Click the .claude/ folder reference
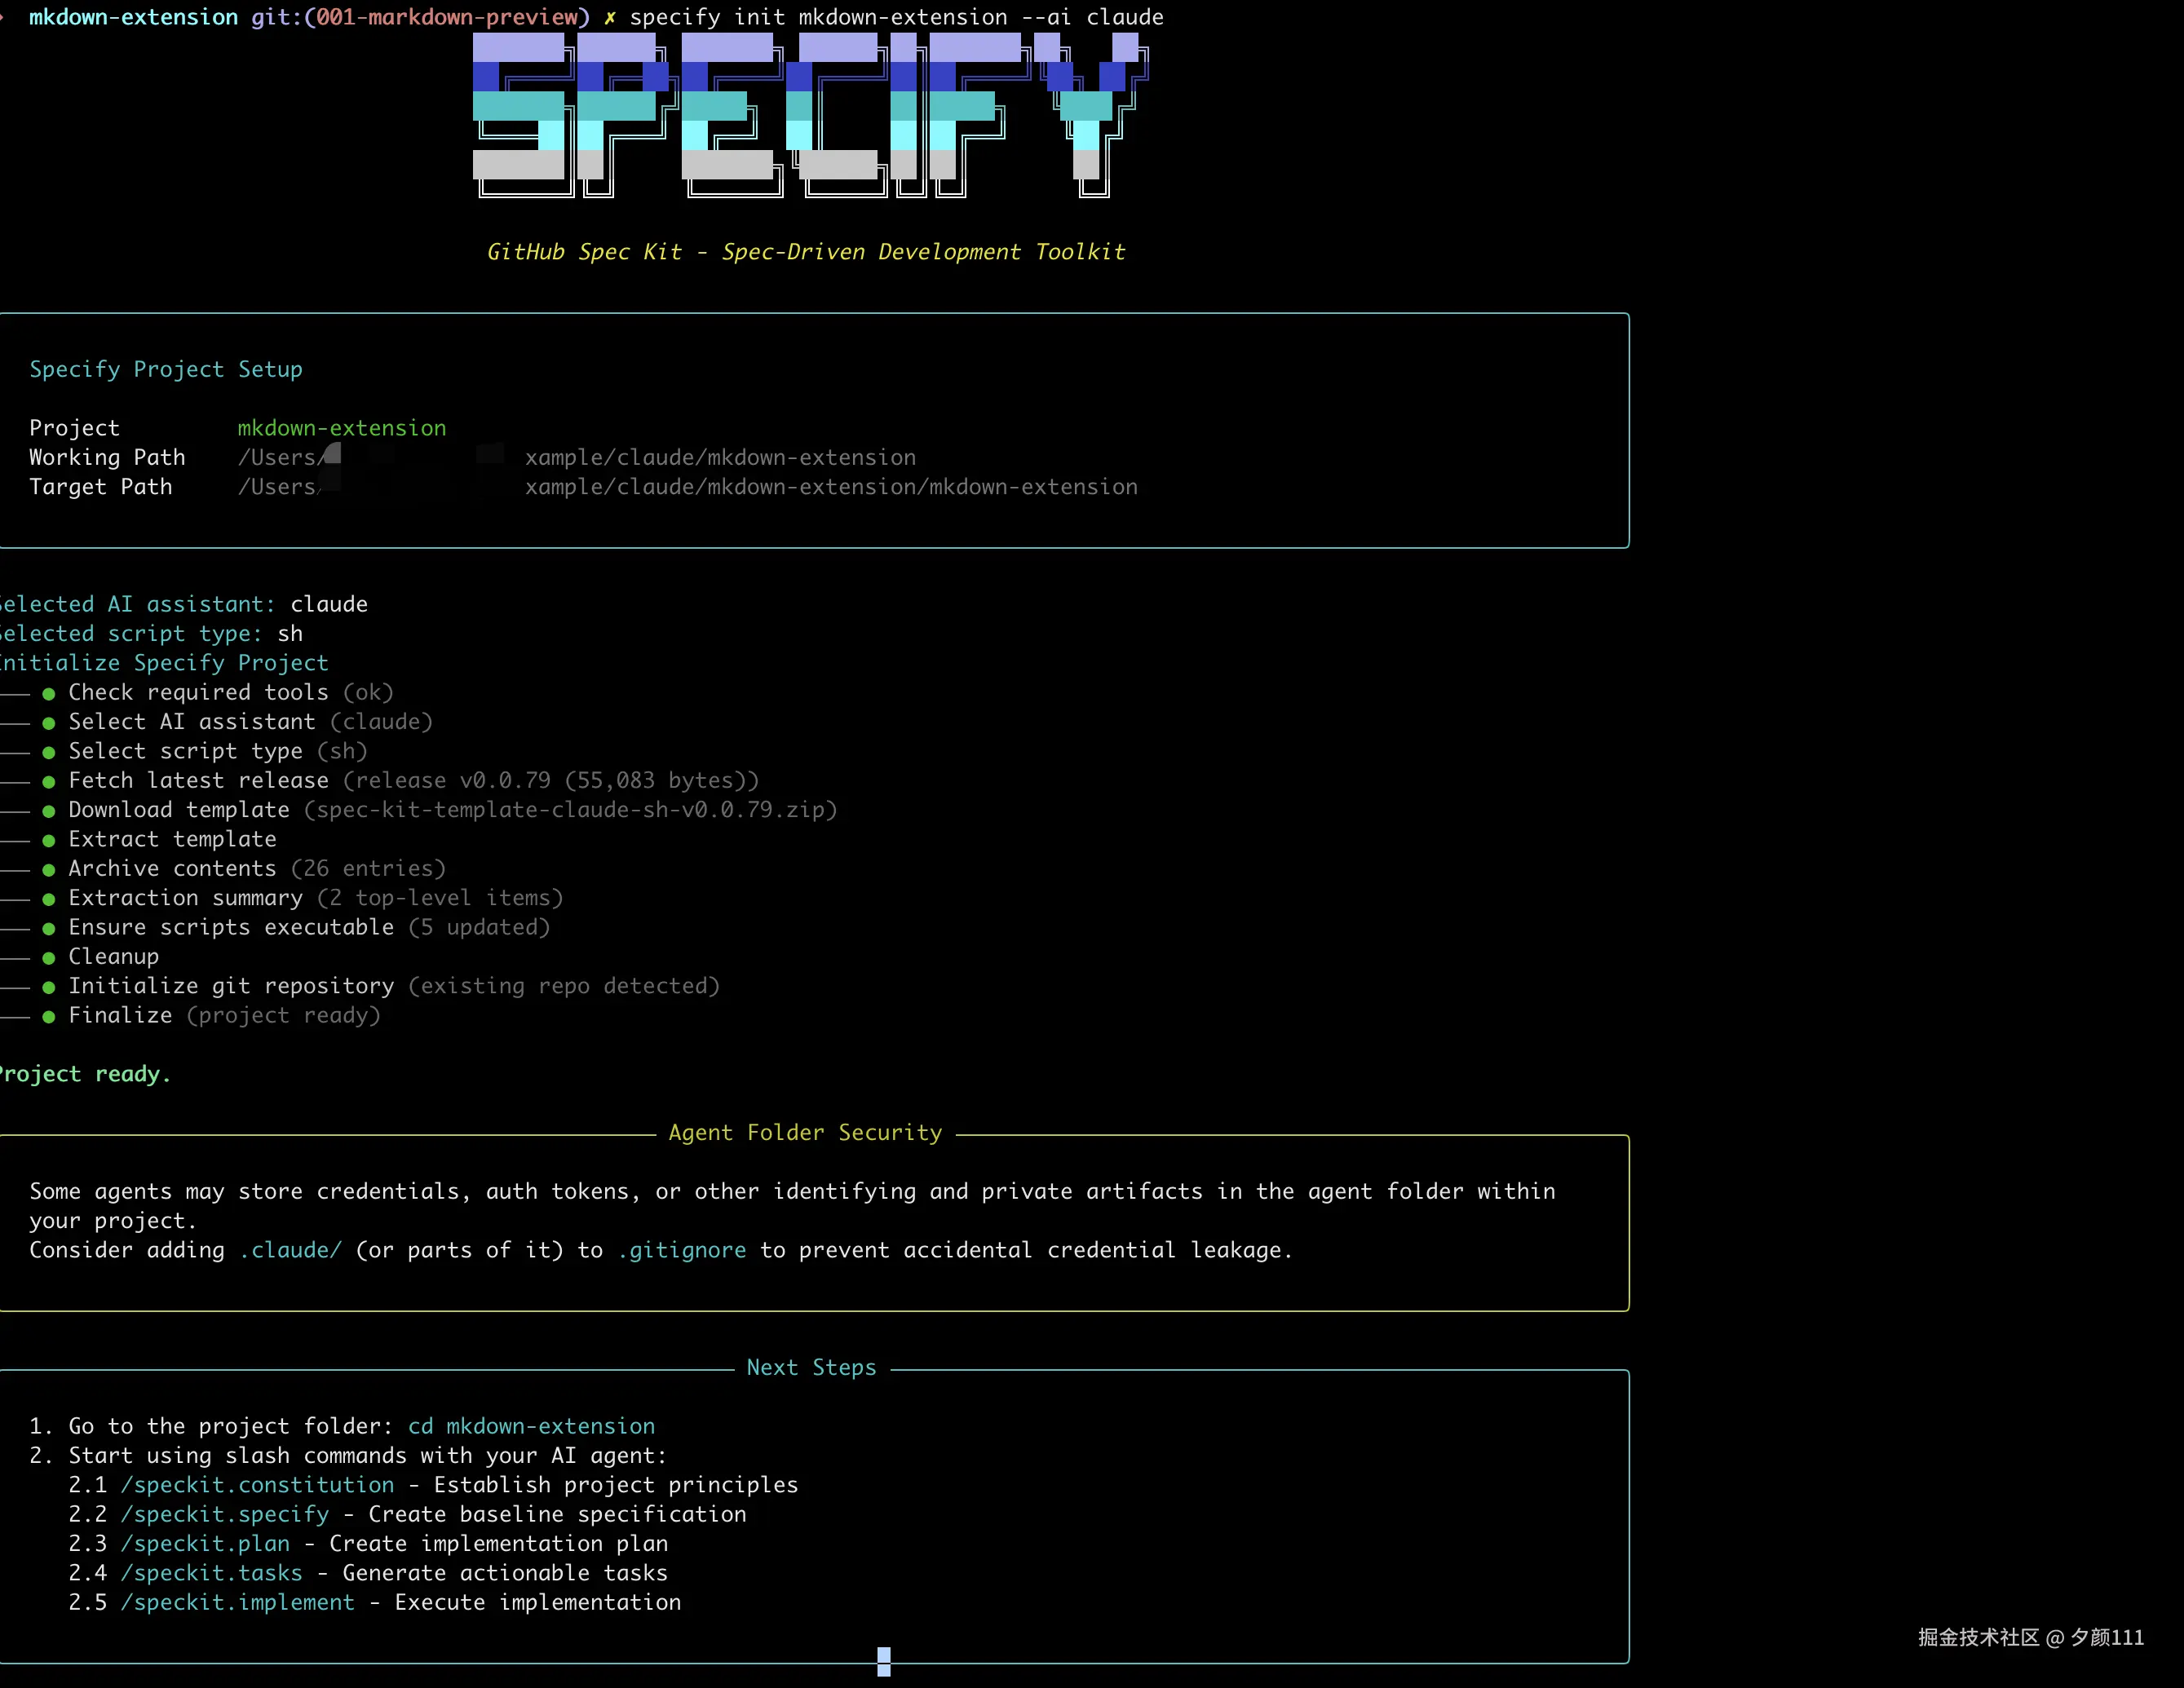 pos(290,1250)
